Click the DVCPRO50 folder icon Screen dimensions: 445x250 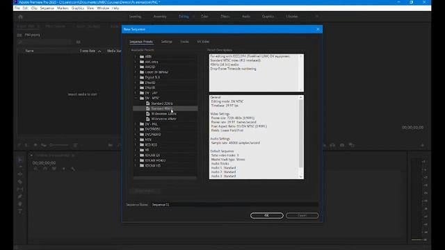(x=142, y=129)
